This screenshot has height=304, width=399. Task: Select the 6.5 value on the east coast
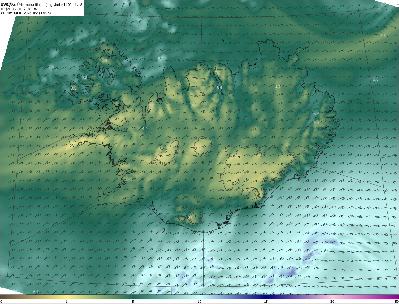[316, 114]
